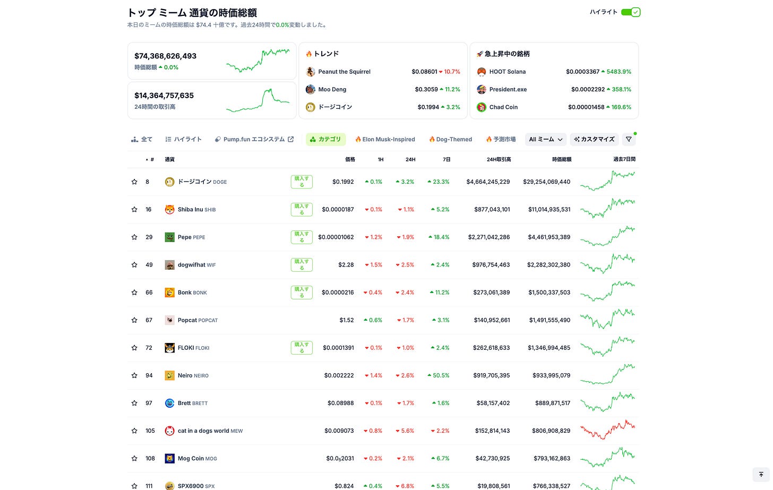Screen dimensions: 773x490
Task: Click the Moo Deng trend icon
Action: 311,89
